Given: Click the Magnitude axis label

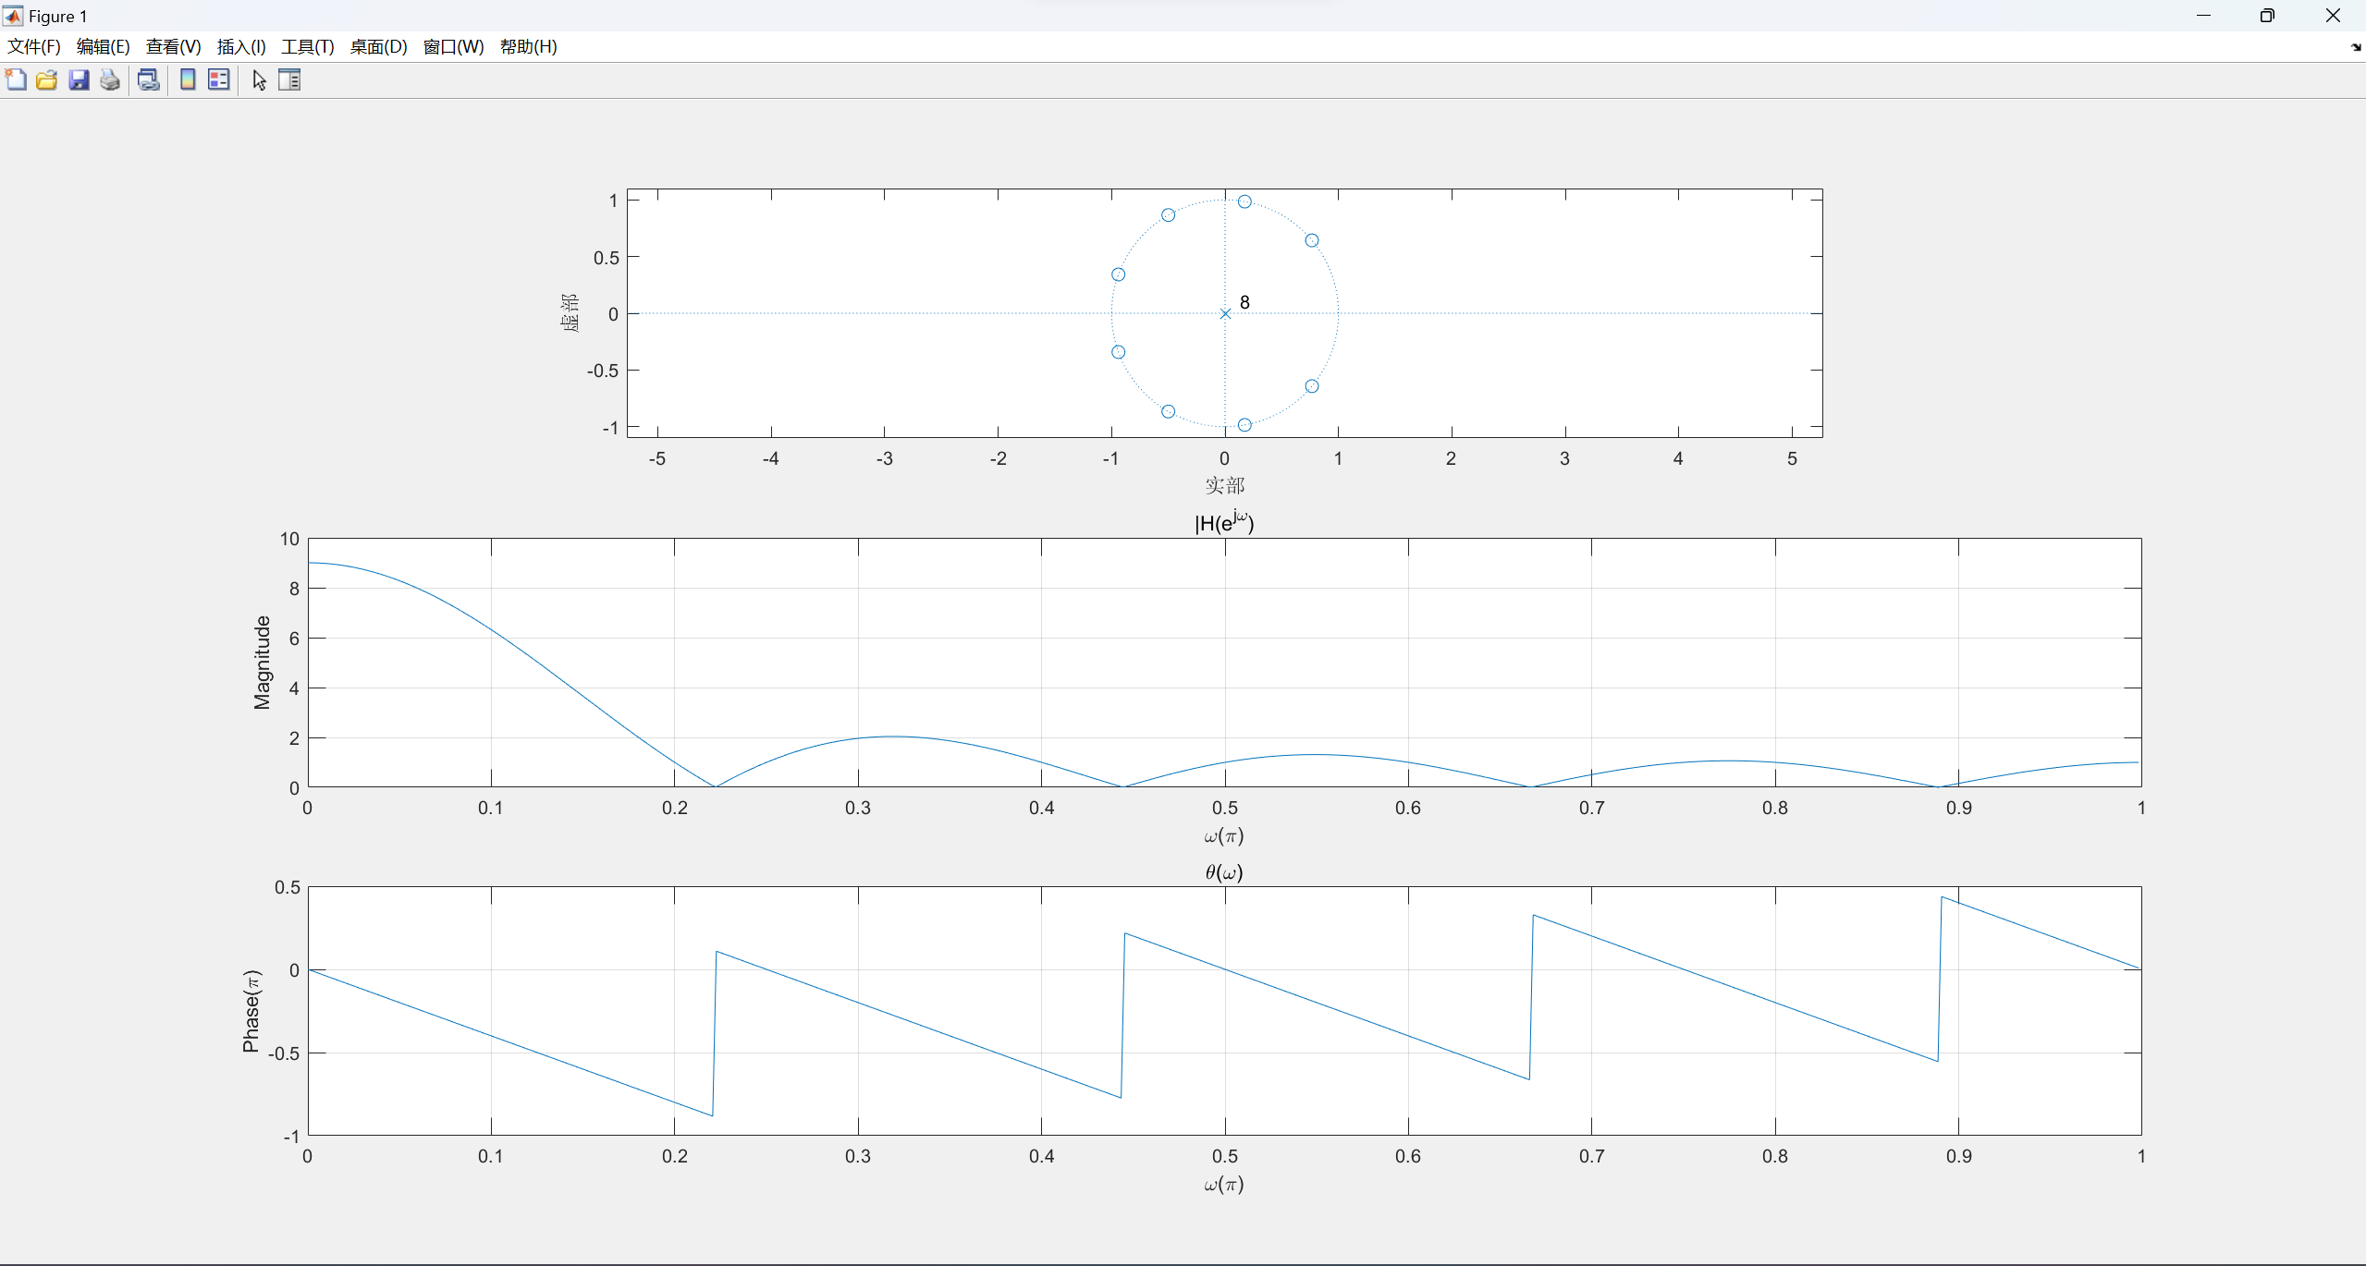Looking at the screenshot, I should 263,663.
